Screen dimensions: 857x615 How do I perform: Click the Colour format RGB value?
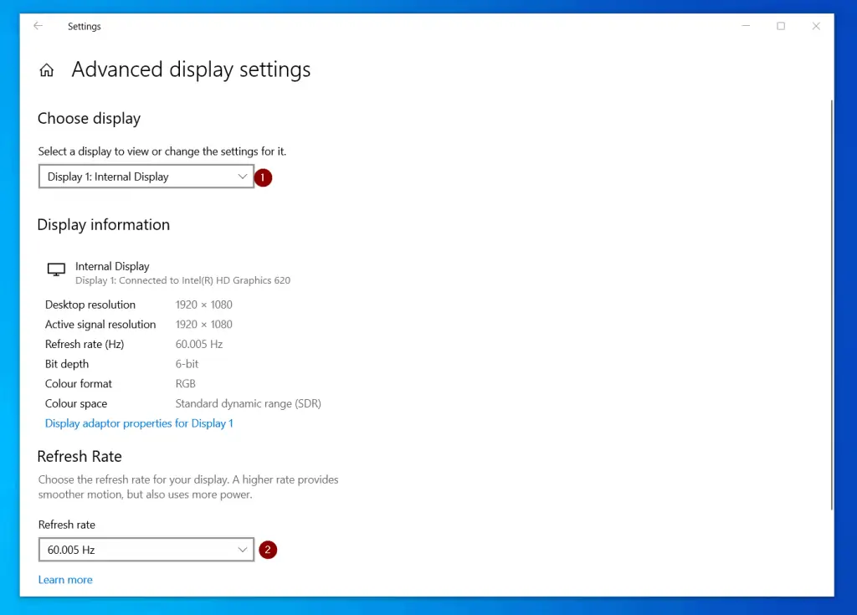pos(185,383)
